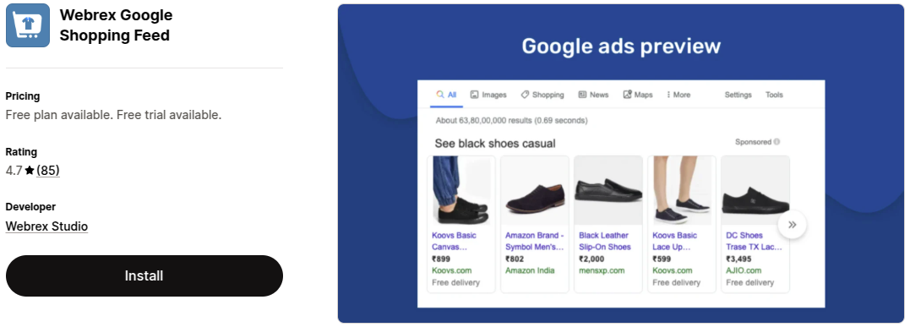Screen dimensions: 910x327
Task: Open the (85) reviews link
Action: (x=48, y=171)
